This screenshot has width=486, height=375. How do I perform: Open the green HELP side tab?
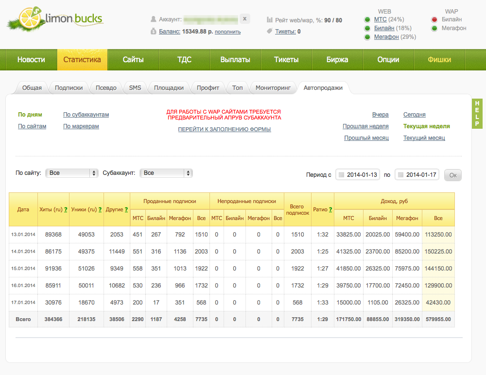477,114
